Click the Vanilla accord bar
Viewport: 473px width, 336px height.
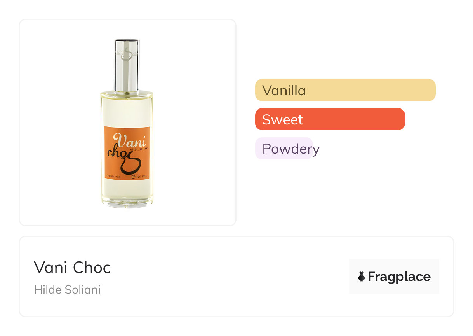pos(345,90)
